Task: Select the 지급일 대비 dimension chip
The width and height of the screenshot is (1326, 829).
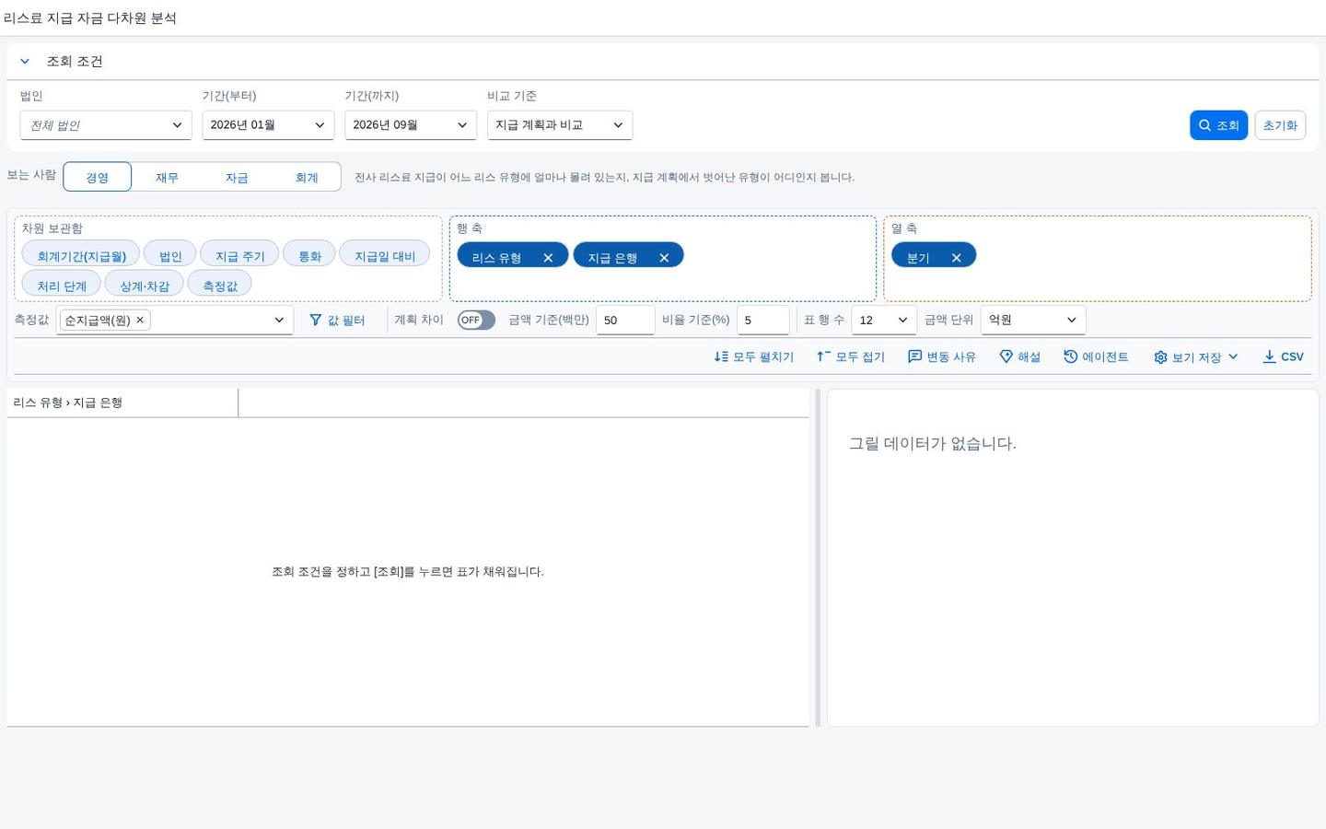Action: (x=385, y=255)
